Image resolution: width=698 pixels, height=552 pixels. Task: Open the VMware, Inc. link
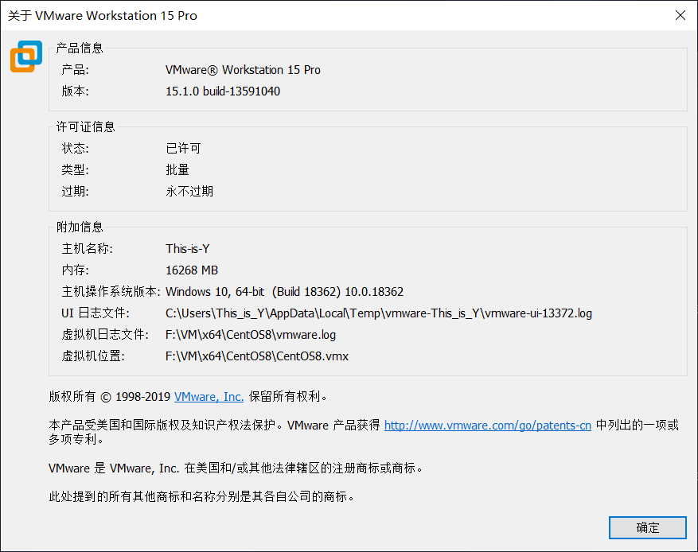tap(209, 396)
